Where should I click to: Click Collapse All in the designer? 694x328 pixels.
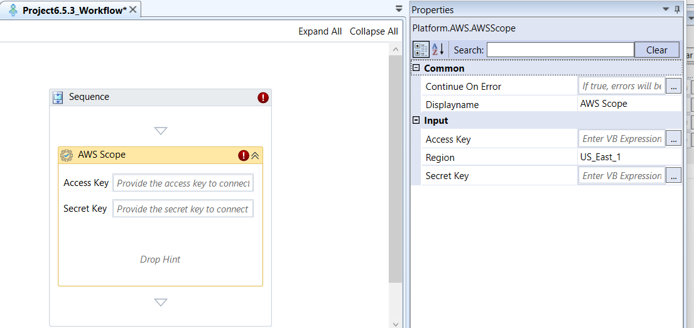[x=374, y=31]
